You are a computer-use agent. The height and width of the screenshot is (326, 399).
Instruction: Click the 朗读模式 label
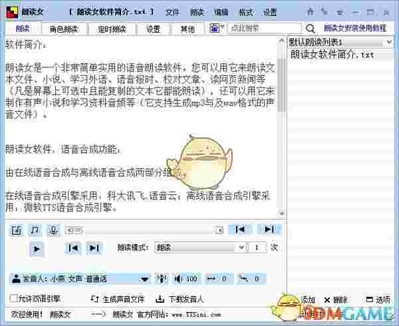(x=132, y=247)
